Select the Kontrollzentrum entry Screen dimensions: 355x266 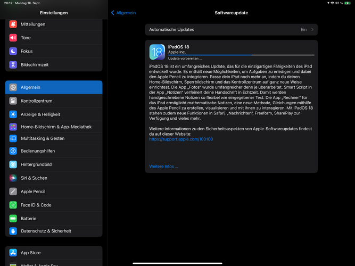pos(54,101)
